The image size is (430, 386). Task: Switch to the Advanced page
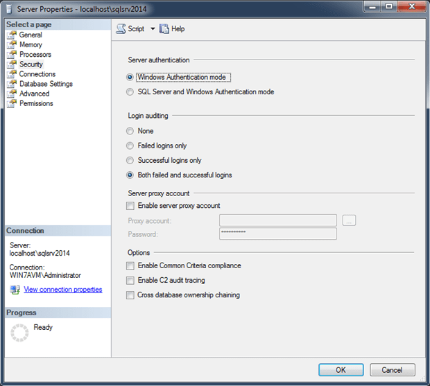34,94
